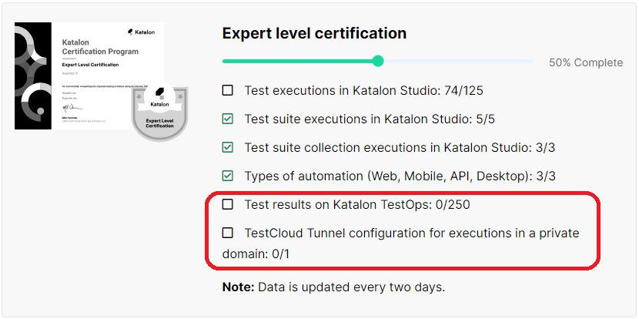The width and height of the screenshot is (639, 319).
Task: Click the "Expert level certification" heading
Action: [x=314, y=33]
